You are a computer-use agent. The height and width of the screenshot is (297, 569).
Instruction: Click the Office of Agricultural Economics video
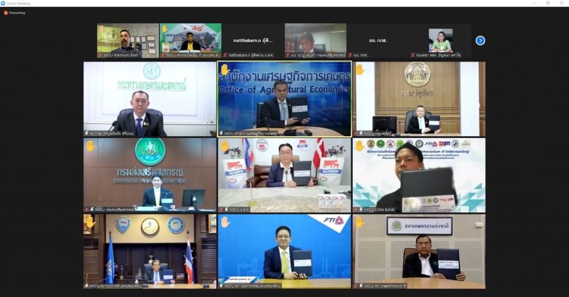[284, 100]
